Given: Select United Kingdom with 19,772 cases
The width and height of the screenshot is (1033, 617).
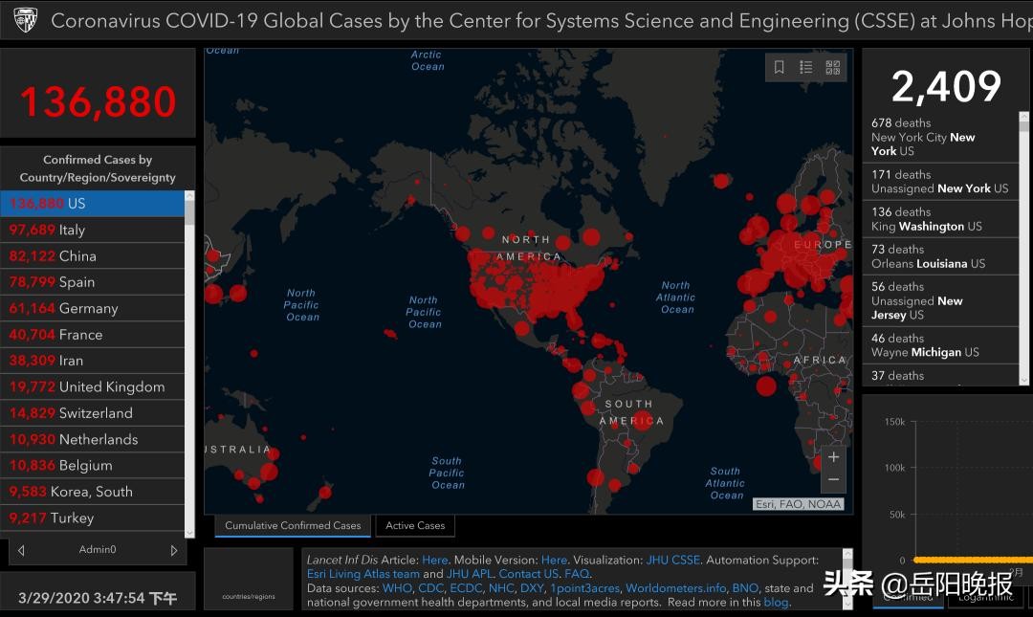Looking at the screenshot, I should 92,387.
